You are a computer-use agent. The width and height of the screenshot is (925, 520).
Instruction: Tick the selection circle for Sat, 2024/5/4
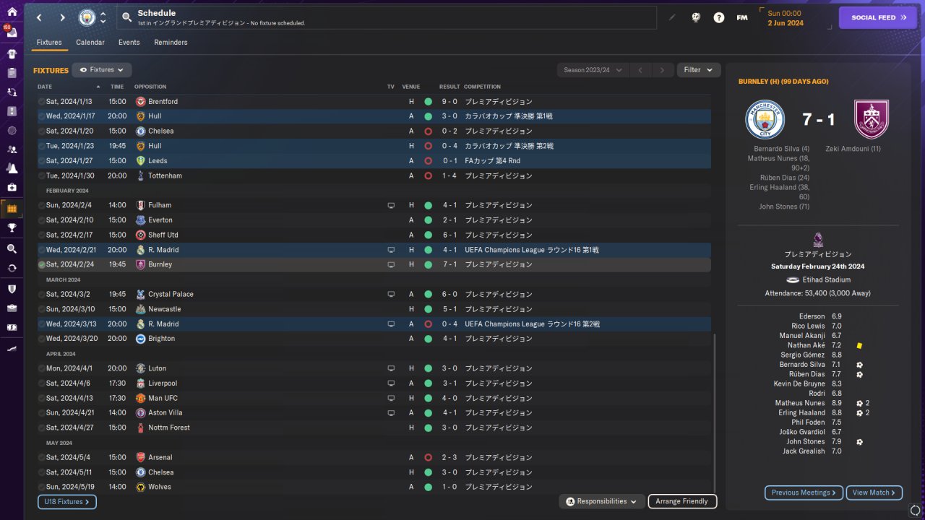(41, 457)
